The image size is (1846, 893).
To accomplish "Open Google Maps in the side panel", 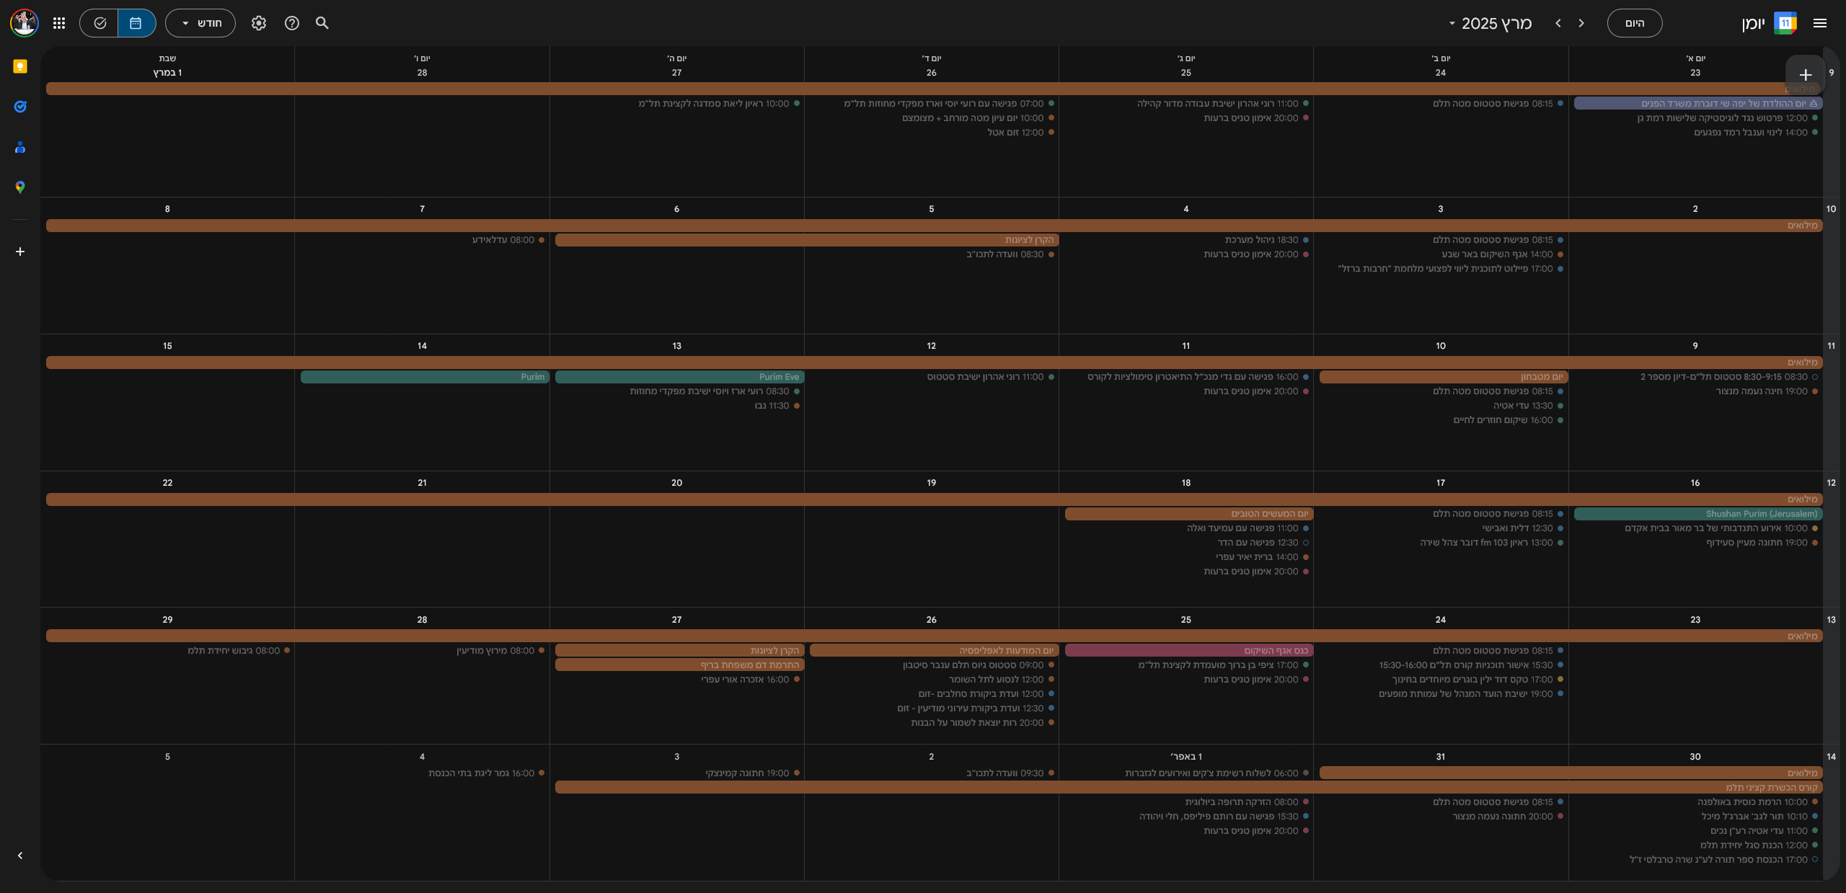I will point(20,187).
